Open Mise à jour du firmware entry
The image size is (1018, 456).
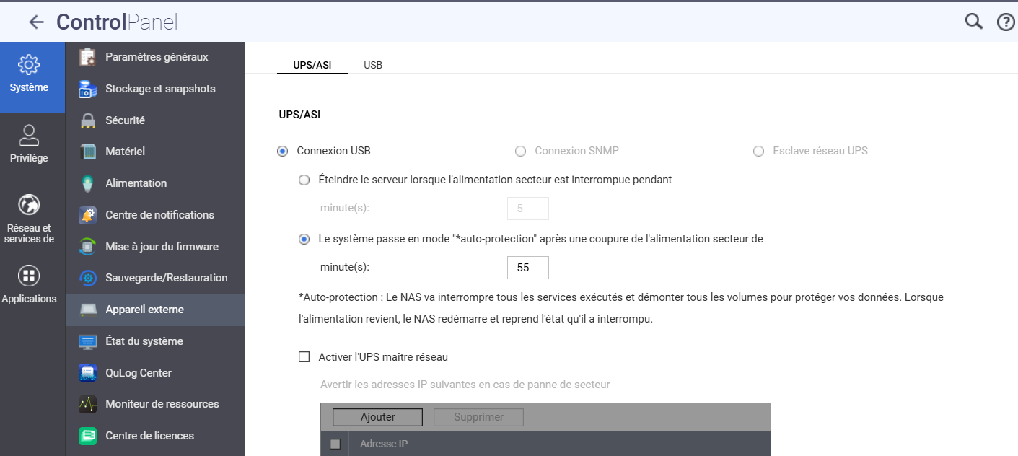(x=156, y=247)
